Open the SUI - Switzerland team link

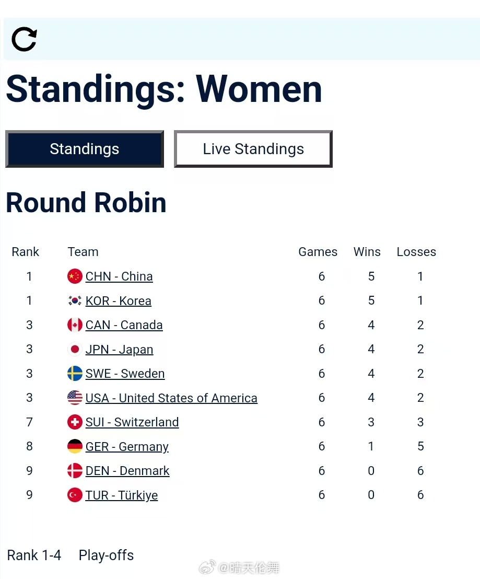(x=132, y=422)
